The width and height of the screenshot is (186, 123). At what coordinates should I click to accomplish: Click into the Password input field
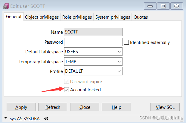93,42
